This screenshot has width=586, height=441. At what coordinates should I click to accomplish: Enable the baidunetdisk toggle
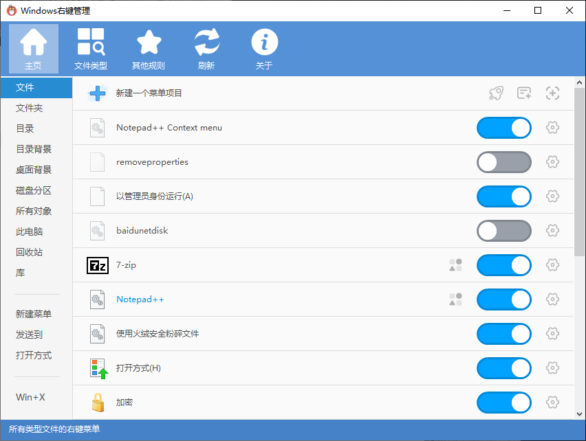503,231
